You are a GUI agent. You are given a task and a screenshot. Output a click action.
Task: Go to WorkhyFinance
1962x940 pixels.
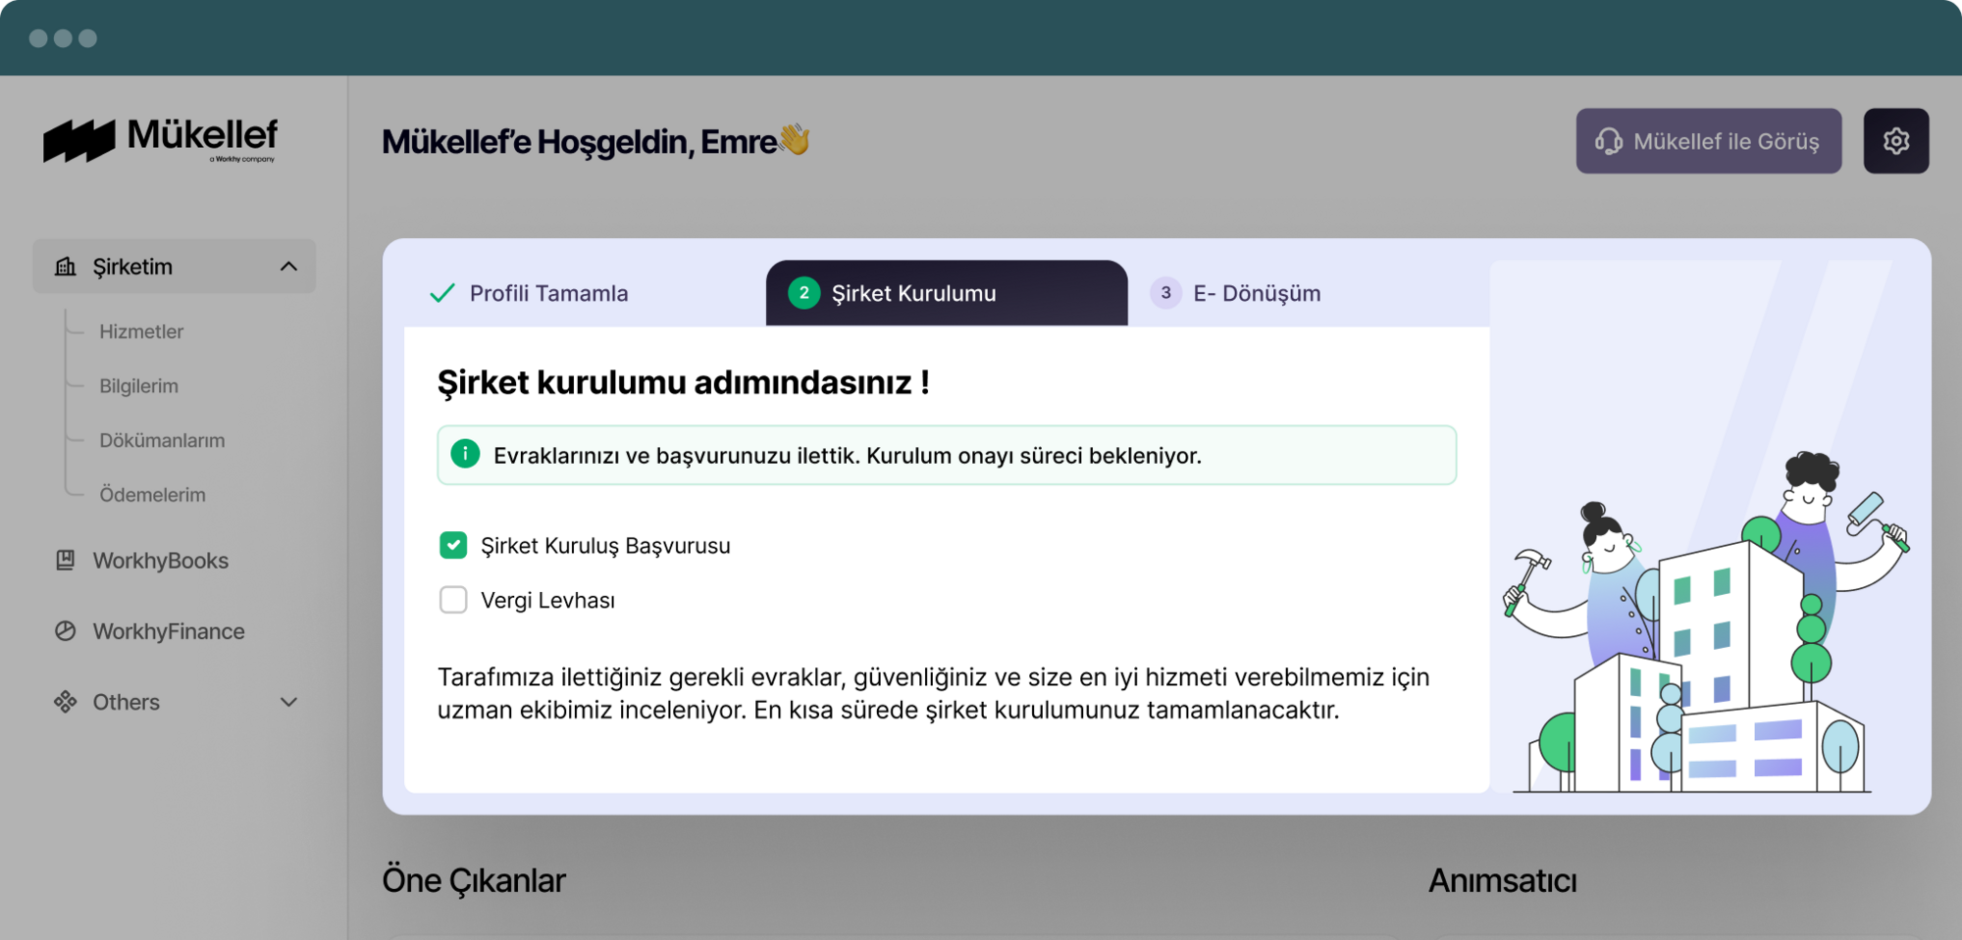click(169, 631)
